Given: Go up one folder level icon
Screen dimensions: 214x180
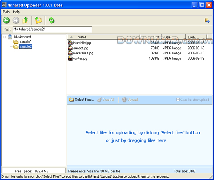Looking at the screenshot, I should [x=25, y=21].
